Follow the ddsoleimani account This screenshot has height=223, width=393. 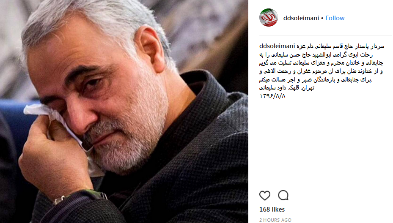pos(335,18)
